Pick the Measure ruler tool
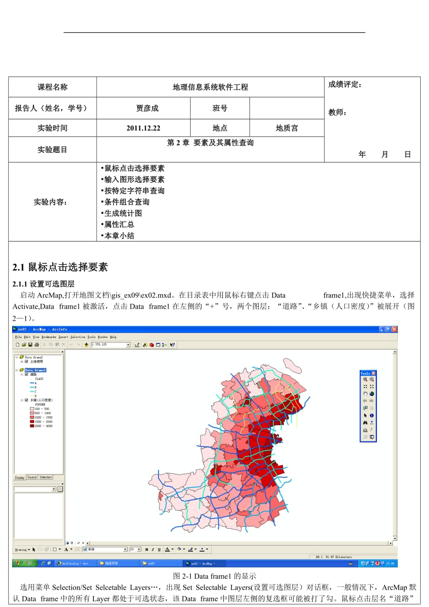The image size is (429, 607). (x=365, y=430)
